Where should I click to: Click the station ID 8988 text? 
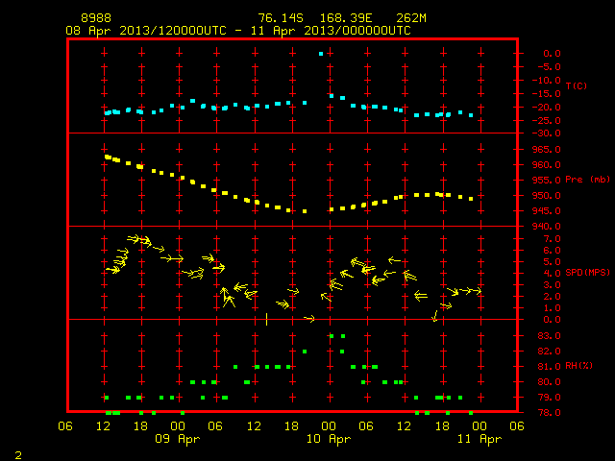coord(96,18)
